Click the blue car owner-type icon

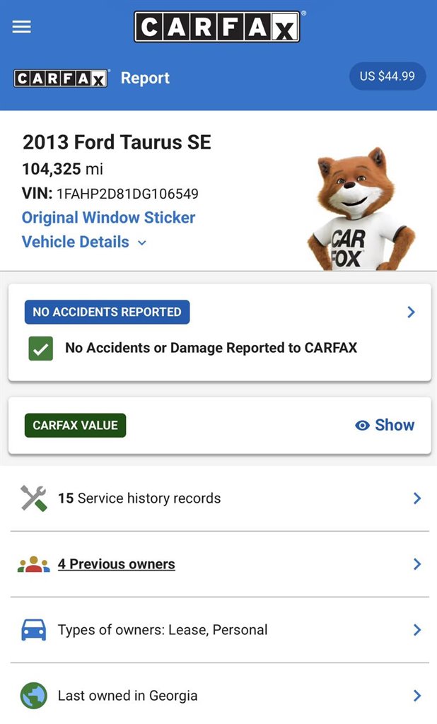click(x=33, y=630)
